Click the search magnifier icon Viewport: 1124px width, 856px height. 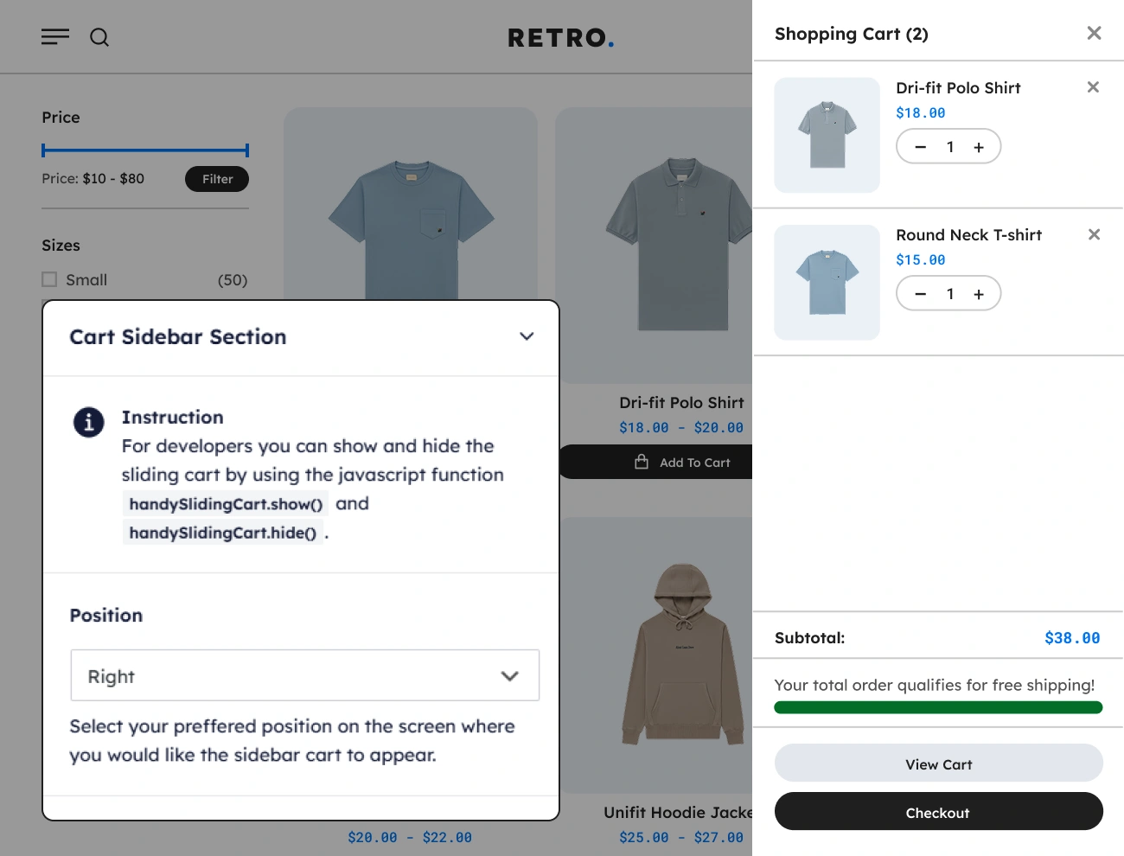[99, 37]
